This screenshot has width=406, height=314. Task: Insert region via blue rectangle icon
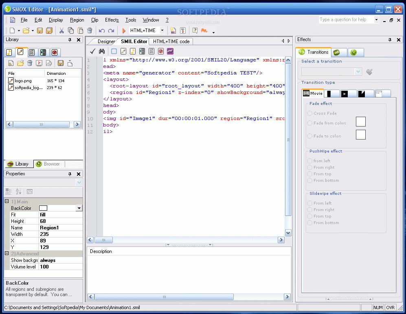[114, 51]
